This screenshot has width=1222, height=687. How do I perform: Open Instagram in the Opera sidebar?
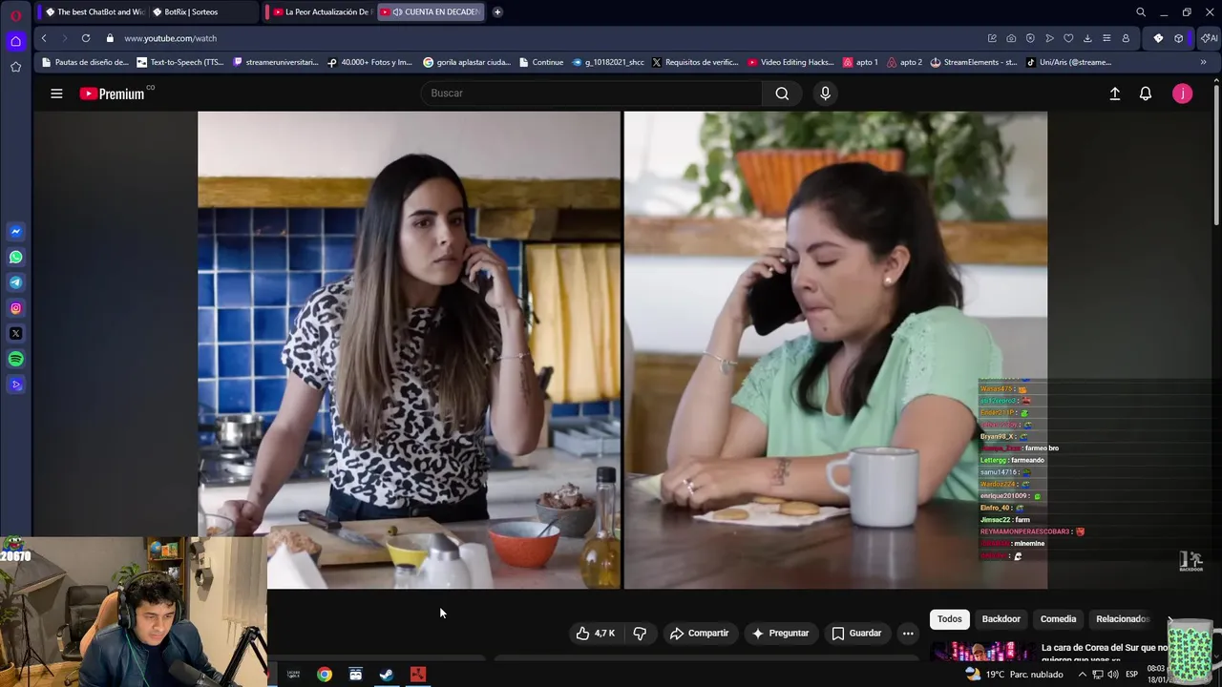tap(15, 308)
